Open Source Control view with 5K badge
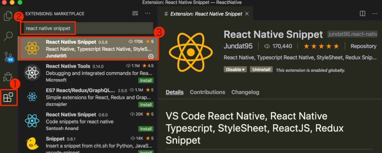 8,57
